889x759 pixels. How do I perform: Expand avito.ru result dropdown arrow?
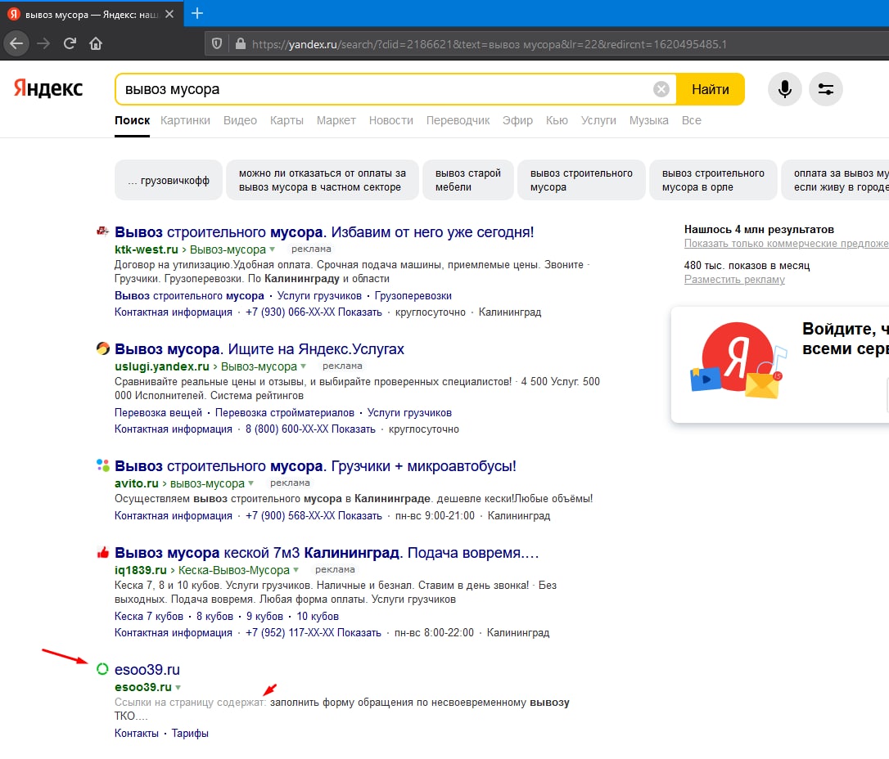(x=251, y=483)
